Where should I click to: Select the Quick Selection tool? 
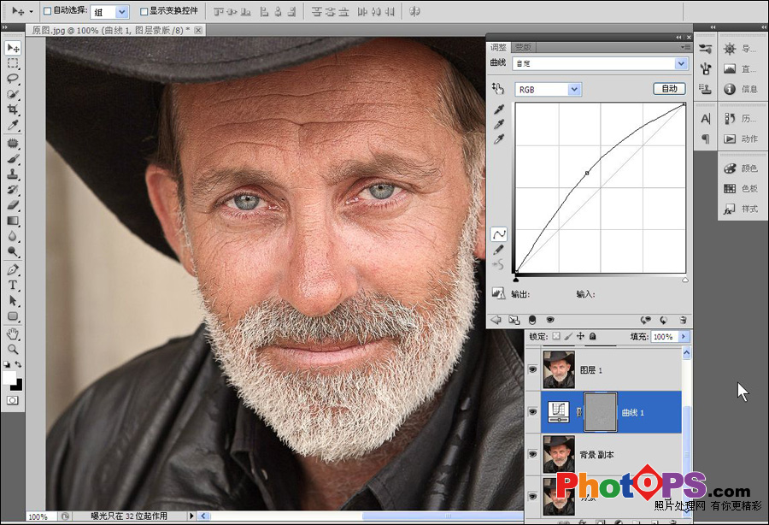tap(13, 94)
